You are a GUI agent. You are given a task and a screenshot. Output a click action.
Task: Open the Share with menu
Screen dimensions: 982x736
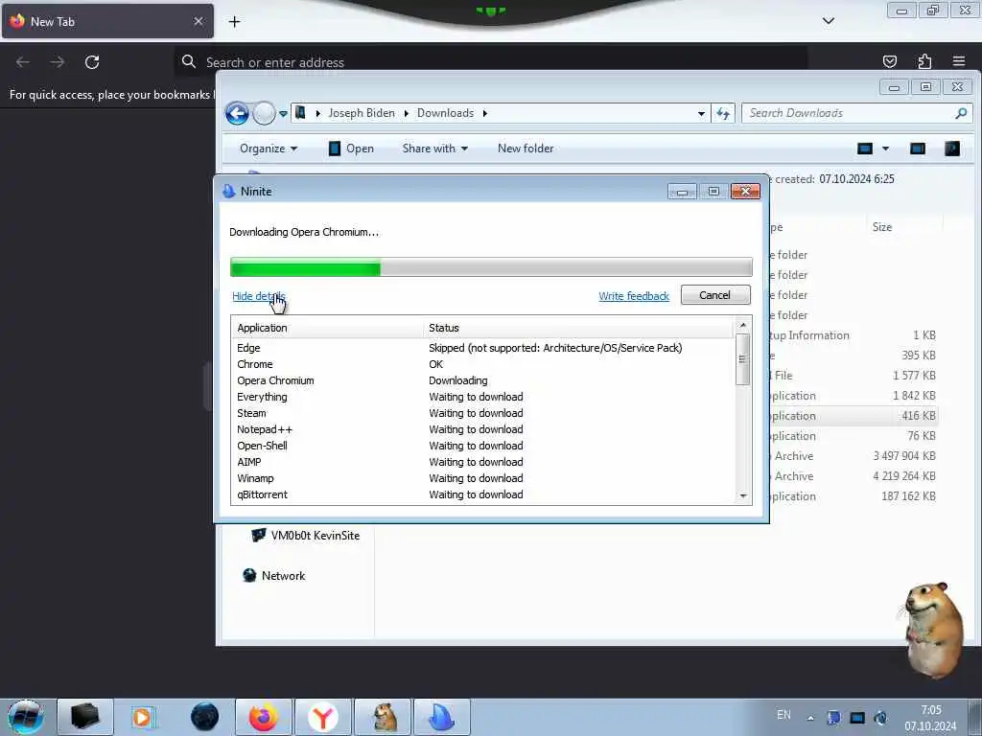coord(435,149)
